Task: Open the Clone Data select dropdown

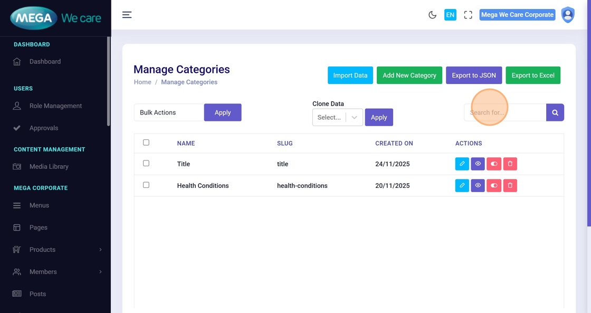Action: [337, 117]
